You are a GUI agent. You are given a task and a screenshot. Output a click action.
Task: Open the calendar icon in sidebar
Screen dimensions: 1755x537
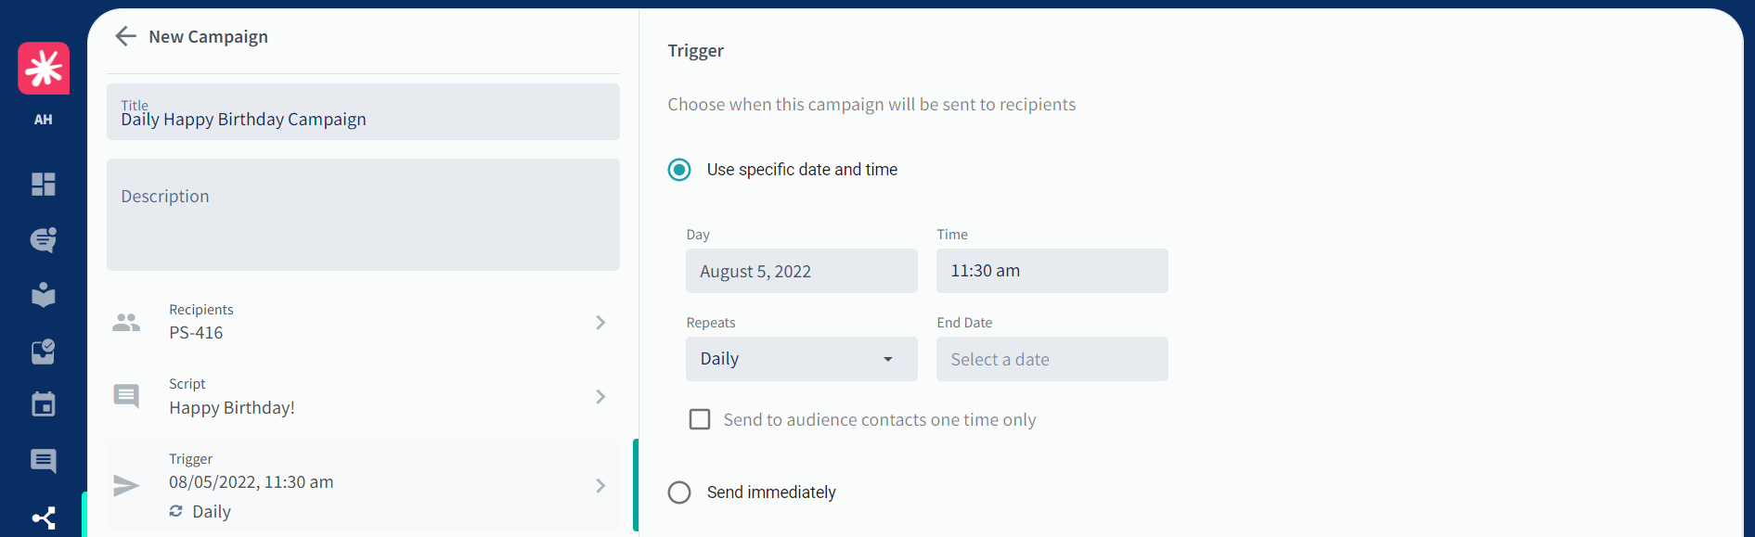(x=43, y=404)
